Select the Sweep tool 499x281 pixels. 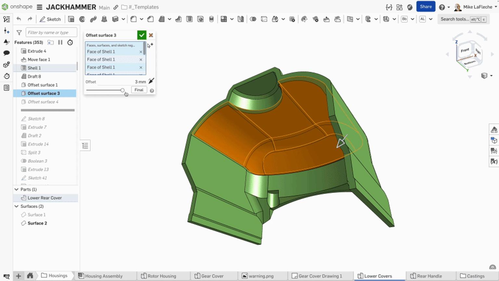[93, 19]
